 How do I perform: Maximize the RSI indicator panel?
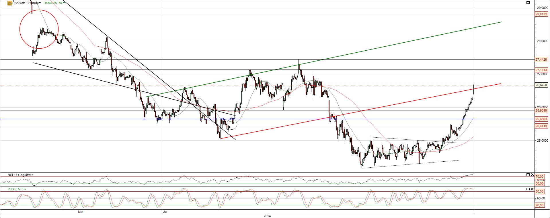tap(528, 175)
